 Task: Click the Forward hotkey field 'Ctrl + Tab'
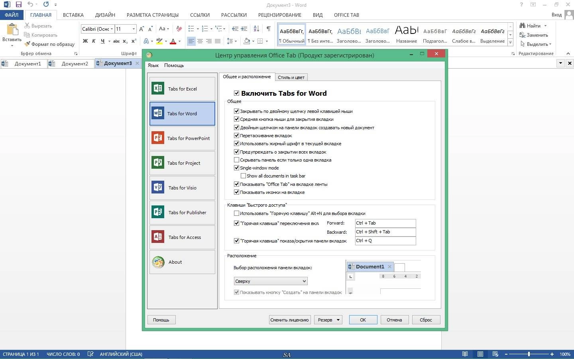(x=385, y=223)
